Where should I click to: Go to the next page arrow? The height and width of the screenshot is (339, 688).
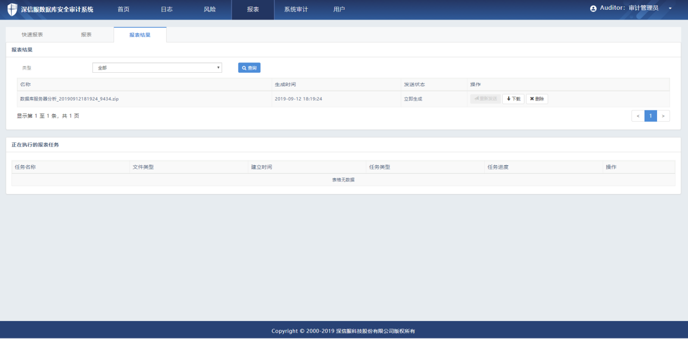pyautogui.click(x=663, y=116)
